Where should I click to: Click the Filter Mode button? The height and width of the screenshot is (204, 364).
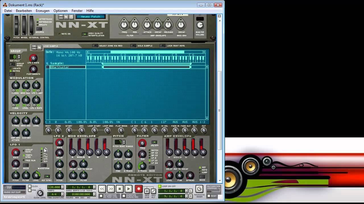(152, 167)
